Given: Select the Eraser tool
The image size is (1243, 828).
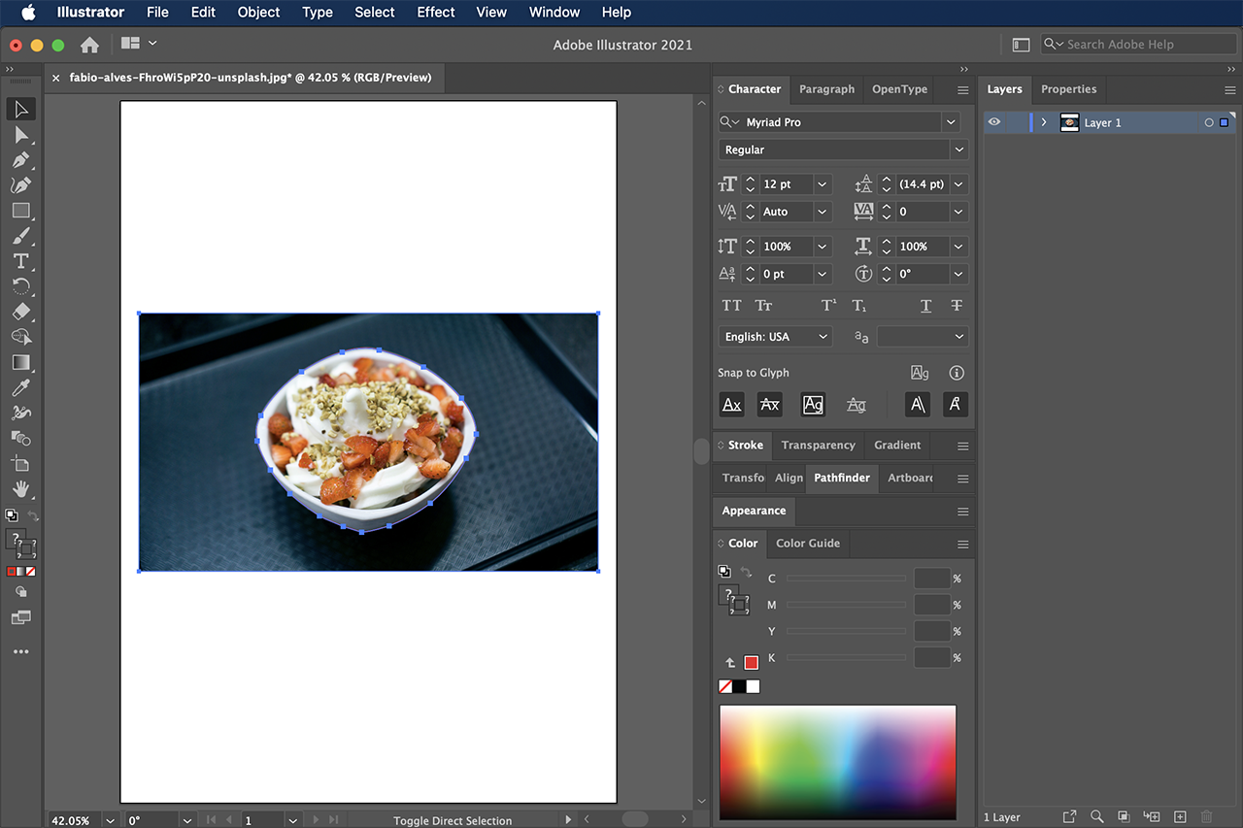Looking at the screenshot, I should 21,312.
